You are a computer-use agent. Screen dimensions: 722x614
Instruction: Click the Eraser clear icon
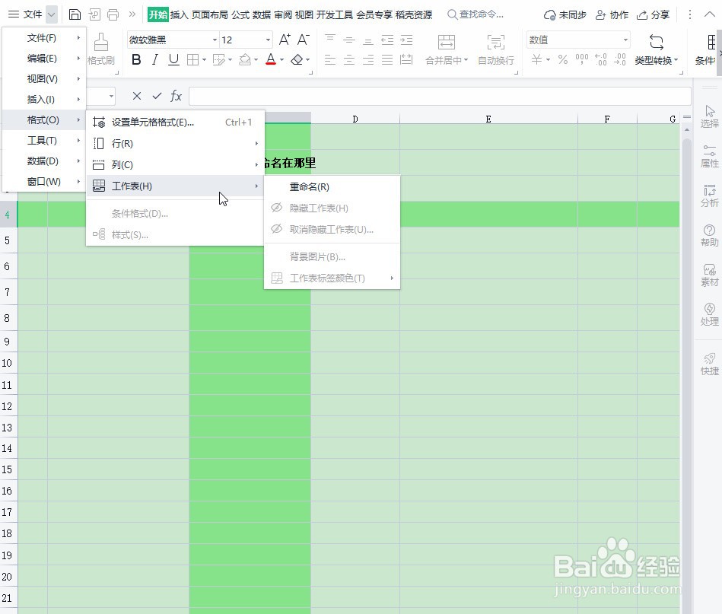(297, 59)
